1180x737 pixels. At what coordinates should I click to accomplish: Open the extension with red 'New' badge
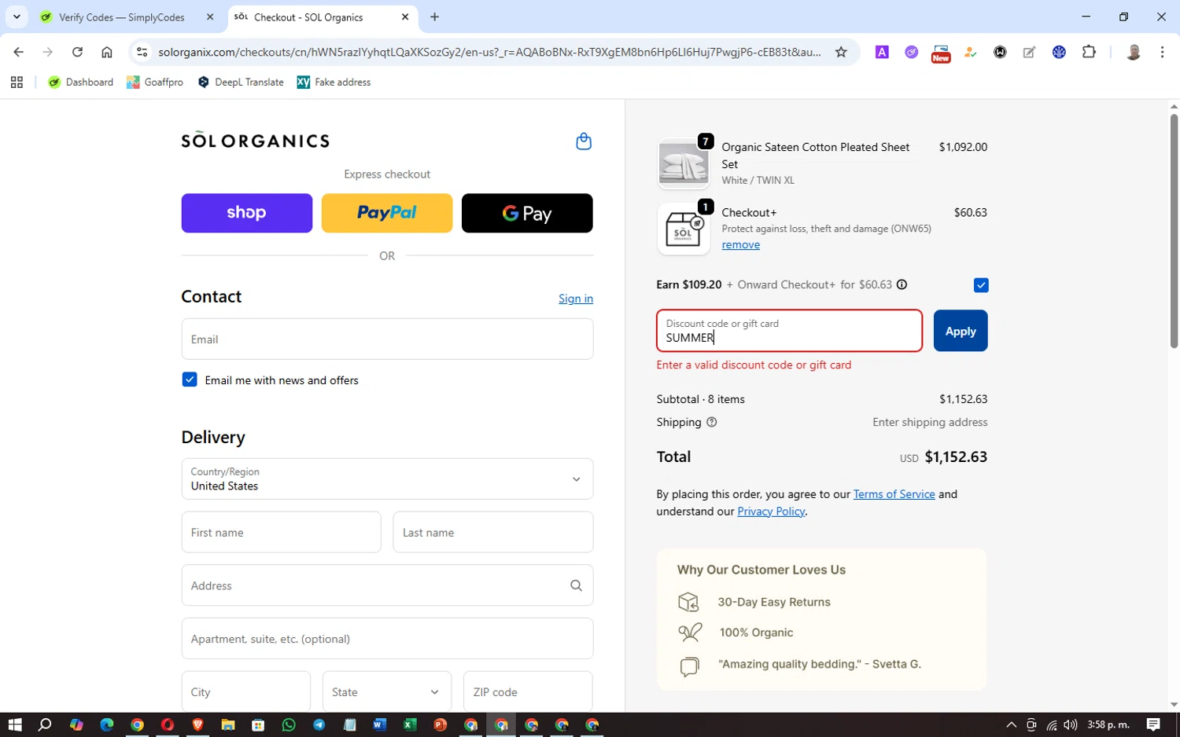coord(941,53)
